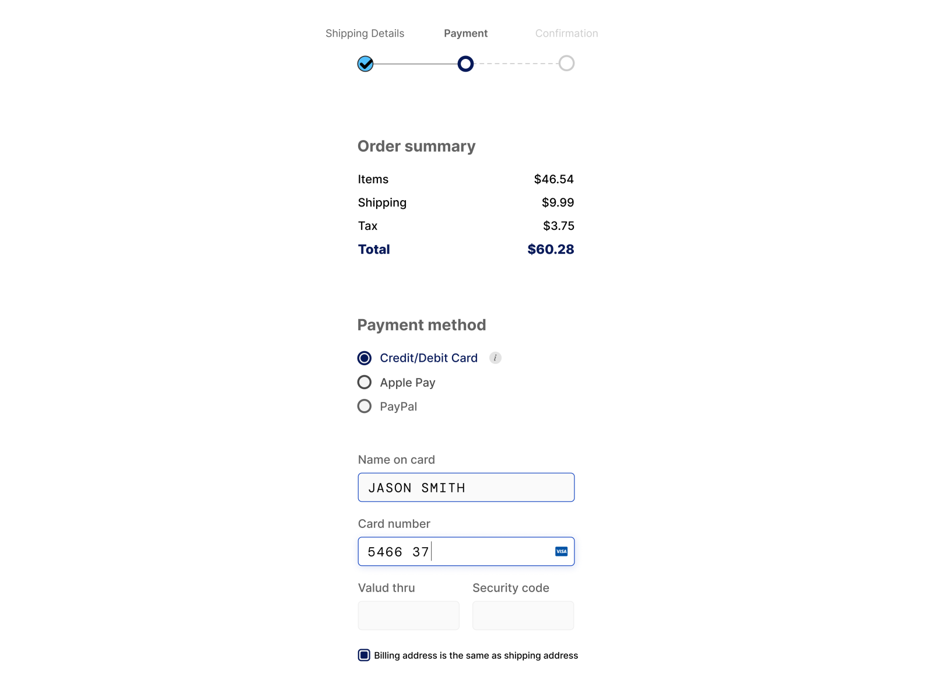Click the empty circle icon beside PayPal
The height and width of the screenshot is (700, 932).
(x=365, y=406)
